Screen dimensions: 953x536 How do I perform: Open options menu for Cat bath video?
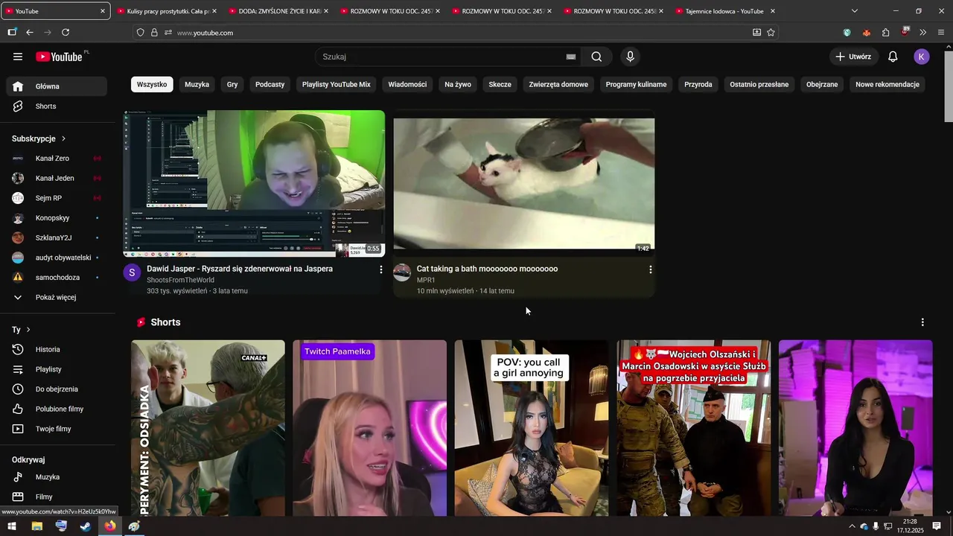(x=651, y=269)
